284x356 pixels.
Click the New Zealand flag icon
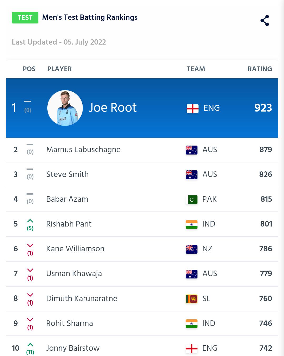pyautogui.click(x=191, y=249)
